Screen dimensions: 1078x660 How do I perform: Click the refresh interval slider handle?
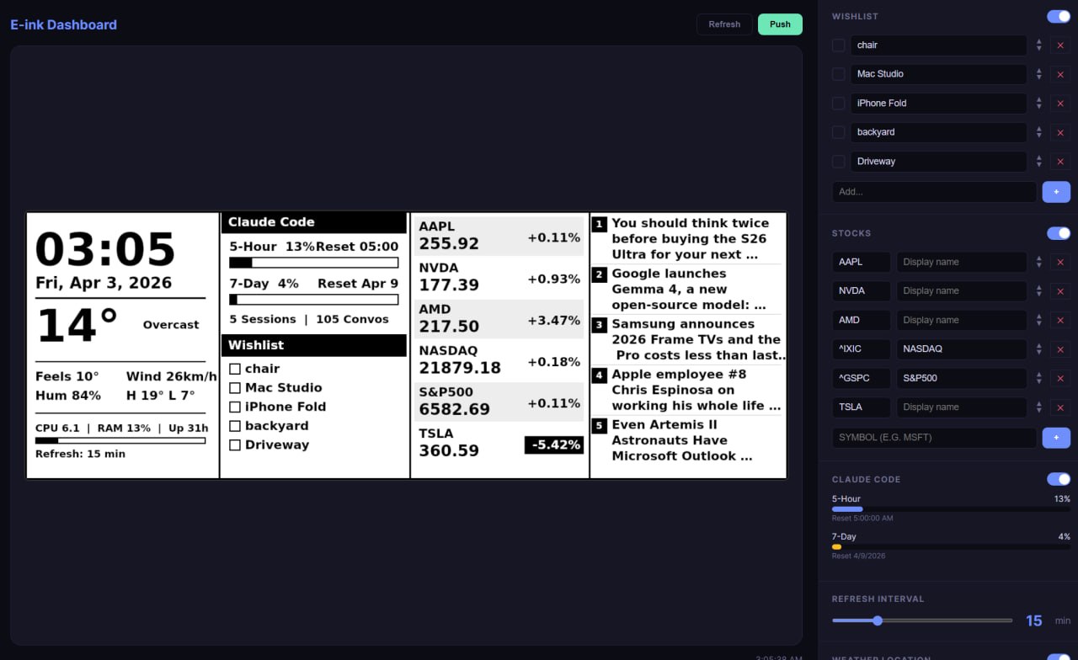878,620
